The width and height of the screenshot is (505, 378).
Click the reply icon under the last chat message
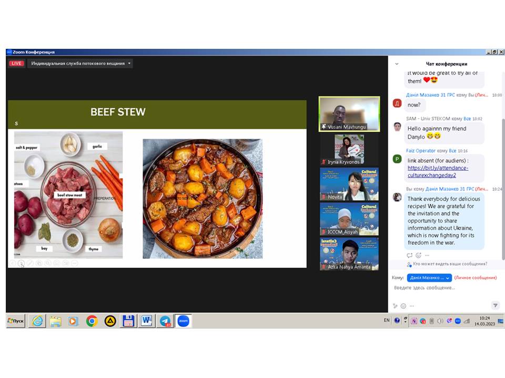tap(409, 255)
